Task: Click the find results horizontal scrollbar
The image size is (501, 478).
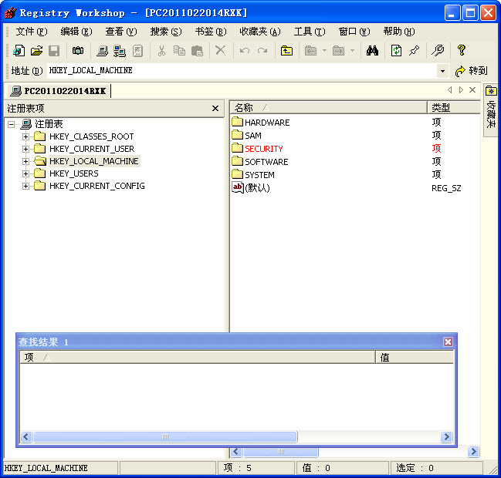Action: (x=164, y=437)
